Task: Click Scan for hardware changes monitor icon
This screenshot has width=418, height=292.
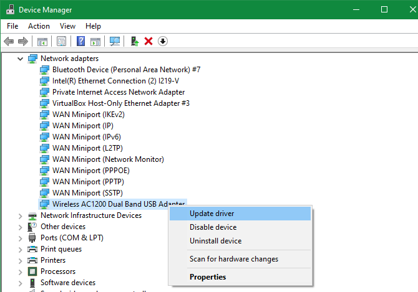Action: tap(115, 41)
